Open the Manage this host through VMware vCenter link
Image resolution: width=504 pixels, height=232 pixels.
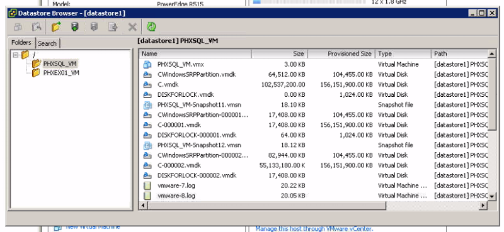pos(314,229)
